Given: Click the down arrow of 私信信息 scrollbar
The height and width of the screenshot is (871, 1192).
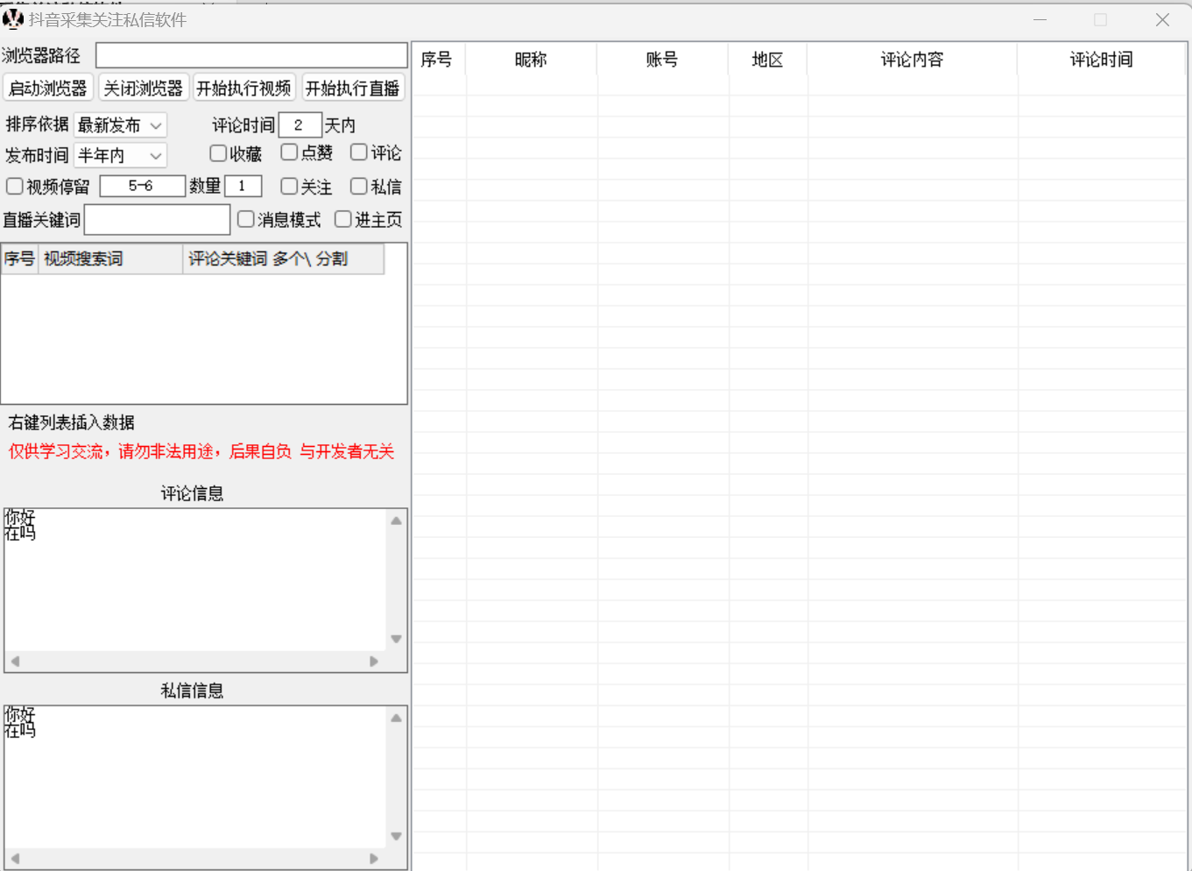Looking at the screenshot, I should [397, 837].
